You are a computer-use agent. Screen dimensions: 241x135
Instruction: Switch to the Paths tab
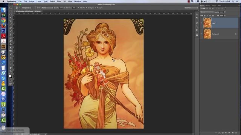pos(219,6)
